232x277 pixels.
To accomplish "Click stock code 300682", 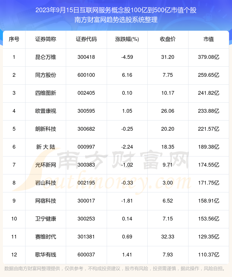I will 86,129.
